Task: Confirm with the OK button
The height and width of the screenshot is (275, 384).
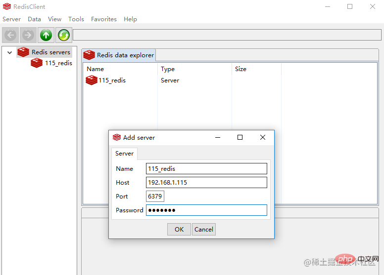Action: pos(179,229)
